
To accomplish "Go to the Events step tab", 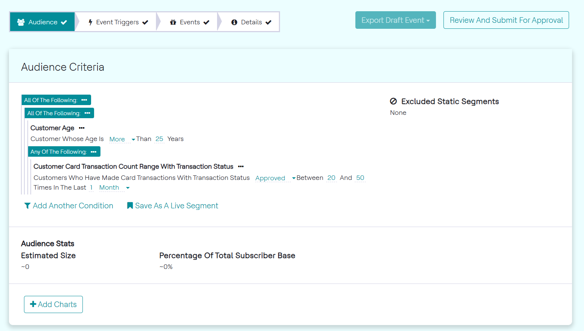I will point(189,22).
